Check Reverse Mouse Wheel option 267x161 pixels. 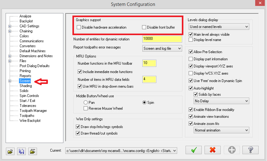click(86, 108)
